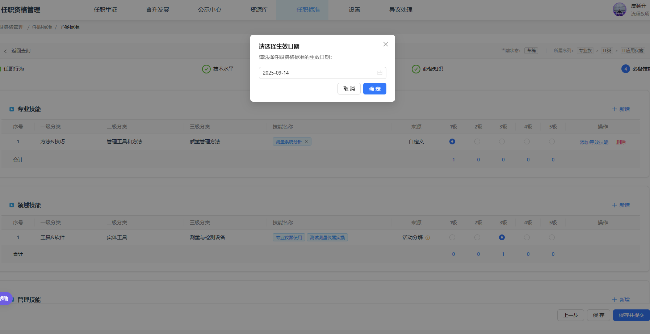Click the 技术水平 step checkmark icon
This screenshot has height=334, width=650.
tap(206, 69)
